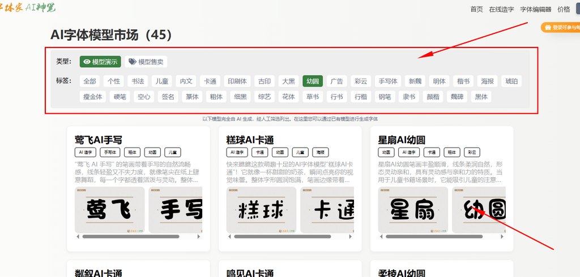Open the 莺飞AI手写 model title
580x277 pixels.
click(x=99, y=140)
